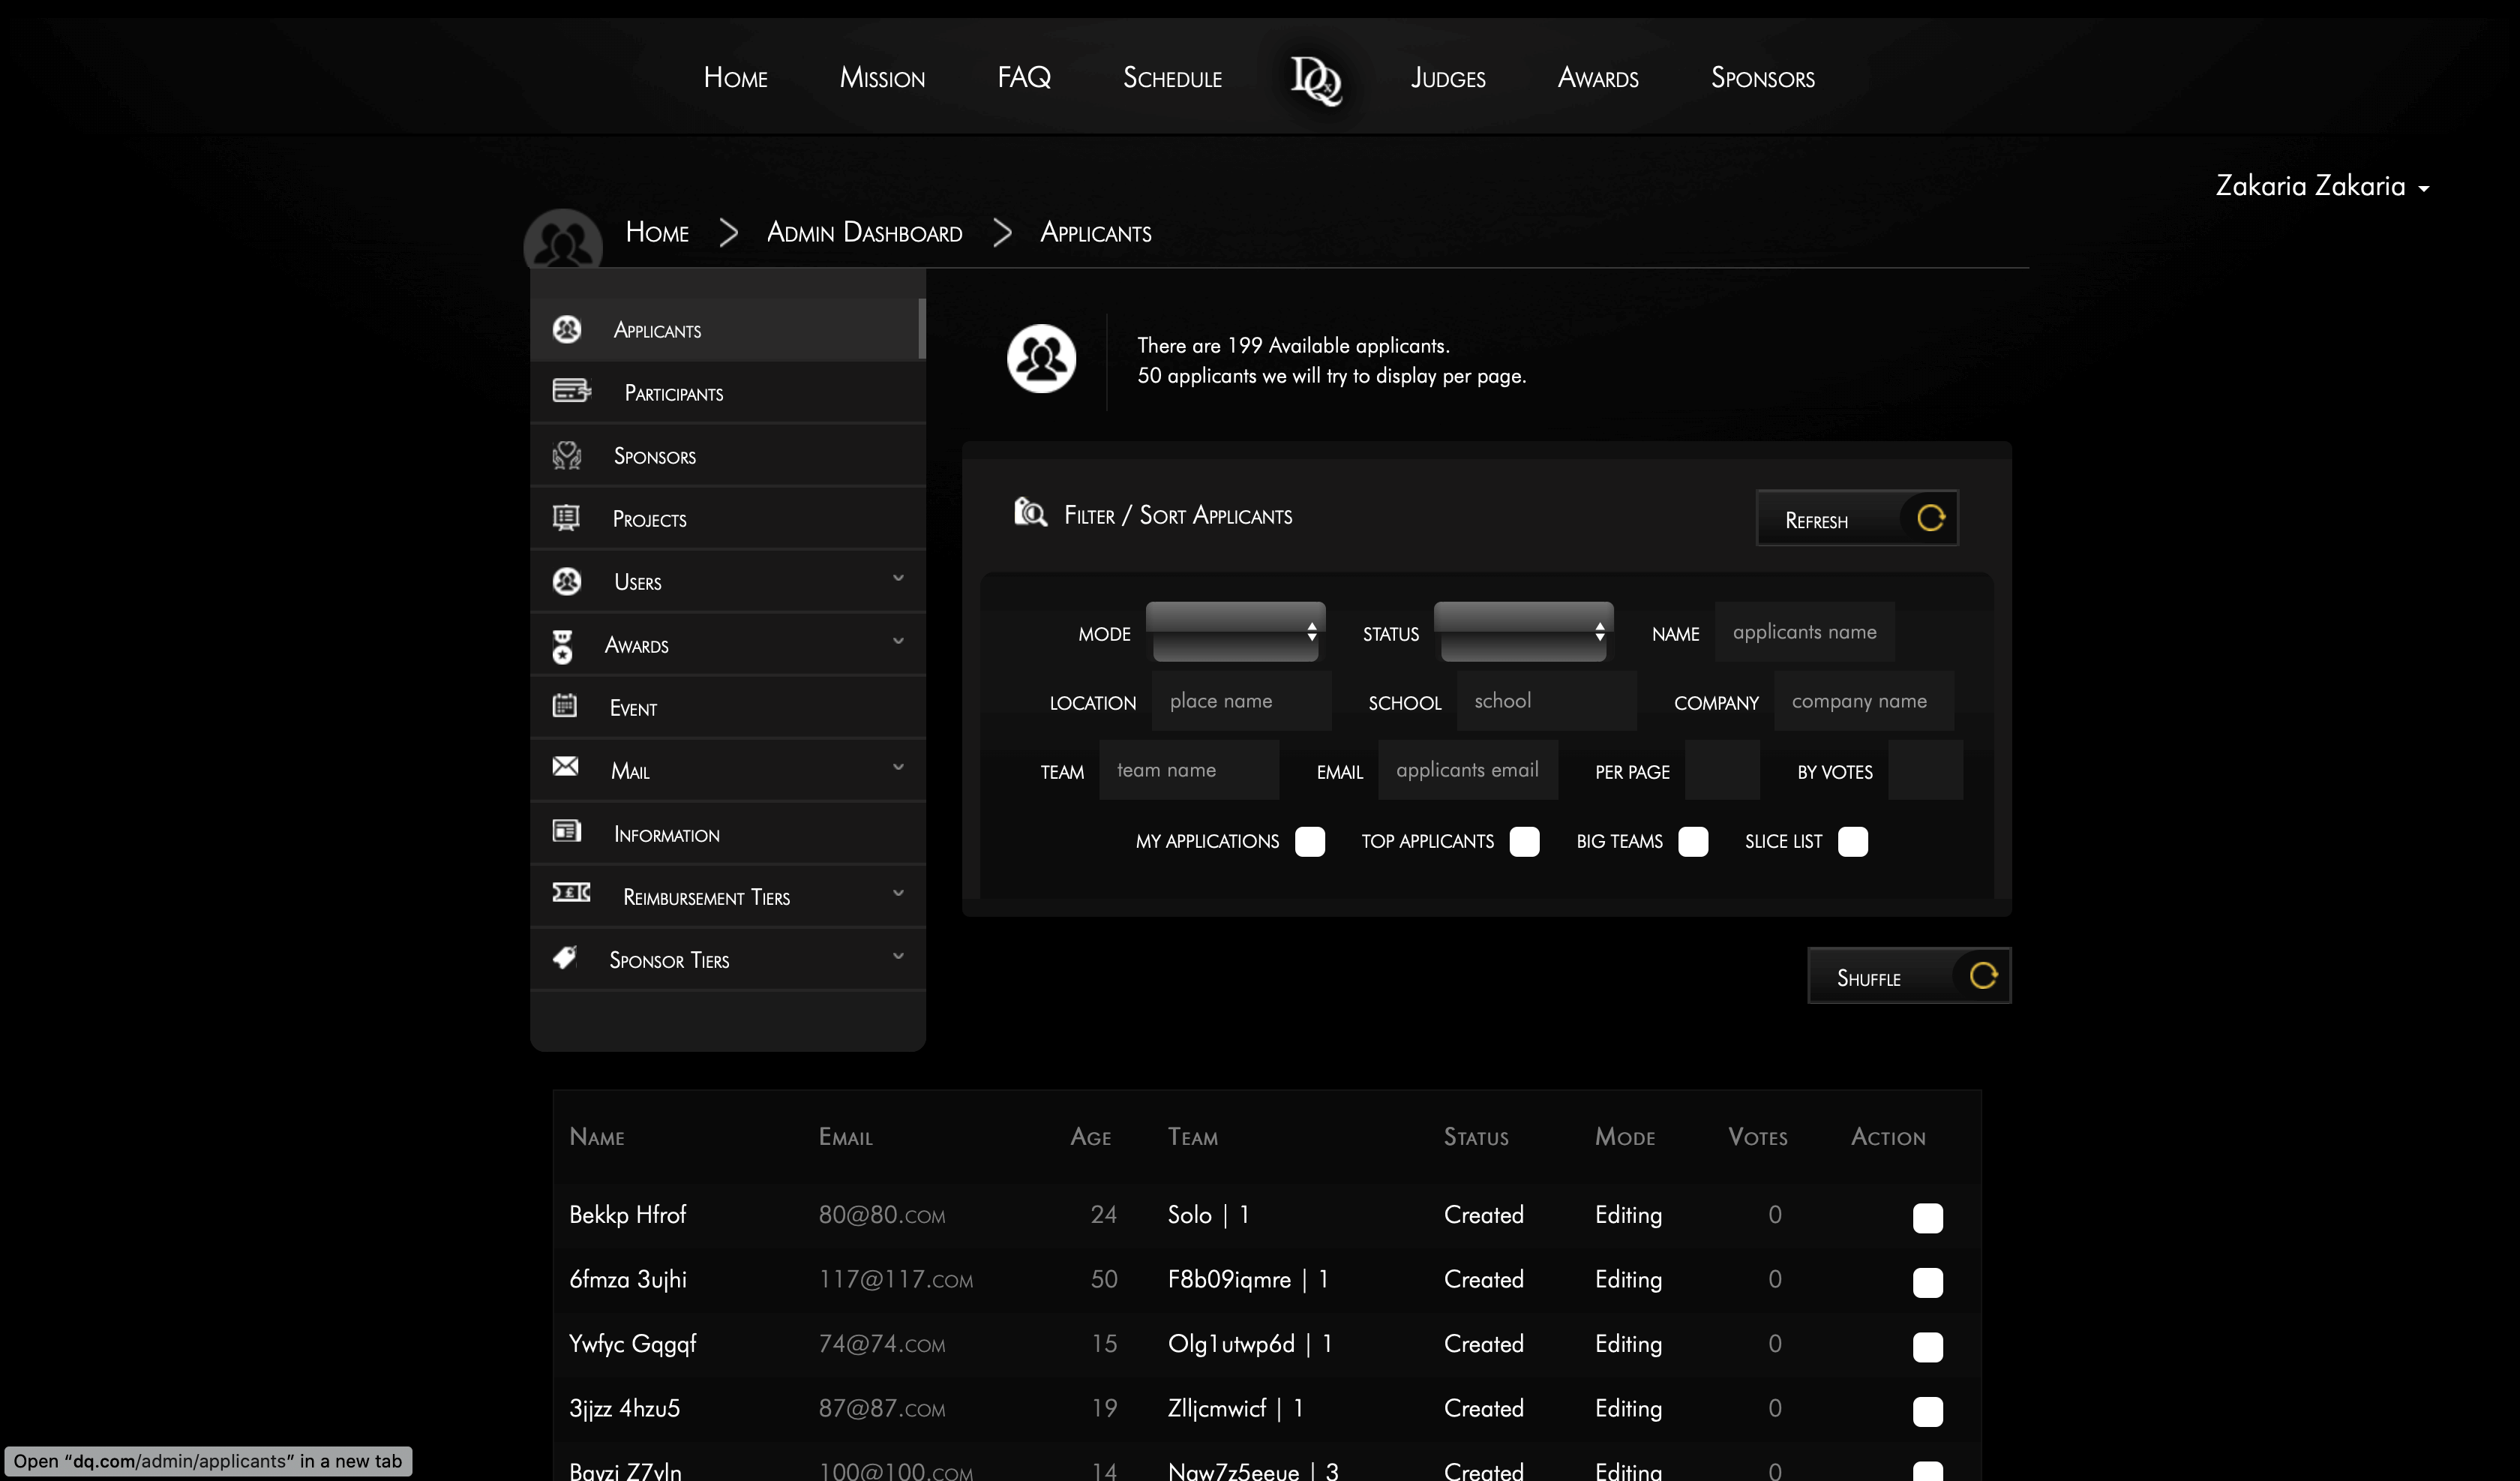Viewport: 2520px width, 1481px height.
Task: Click the applicants group icon beside count text
Action: click(x=1041, y=358)
